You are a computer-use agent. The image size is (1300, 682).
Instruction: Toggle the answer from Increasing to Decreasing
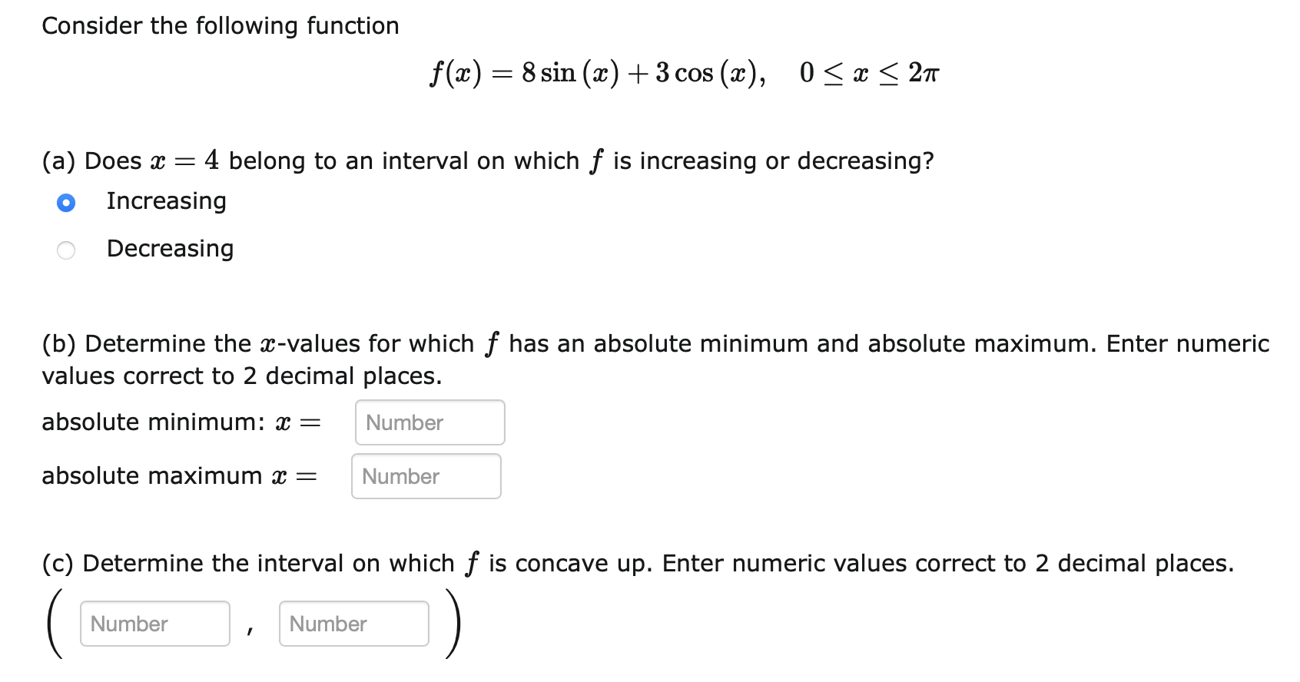coord(66,248)
